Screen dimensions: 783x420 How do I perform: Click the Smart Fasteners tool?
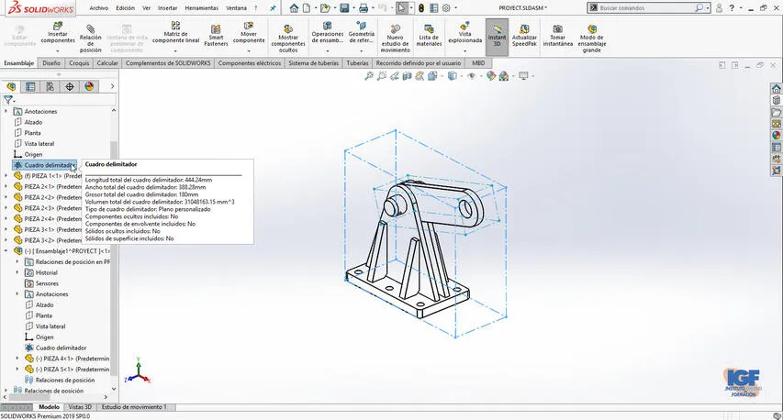coord(216,36)
